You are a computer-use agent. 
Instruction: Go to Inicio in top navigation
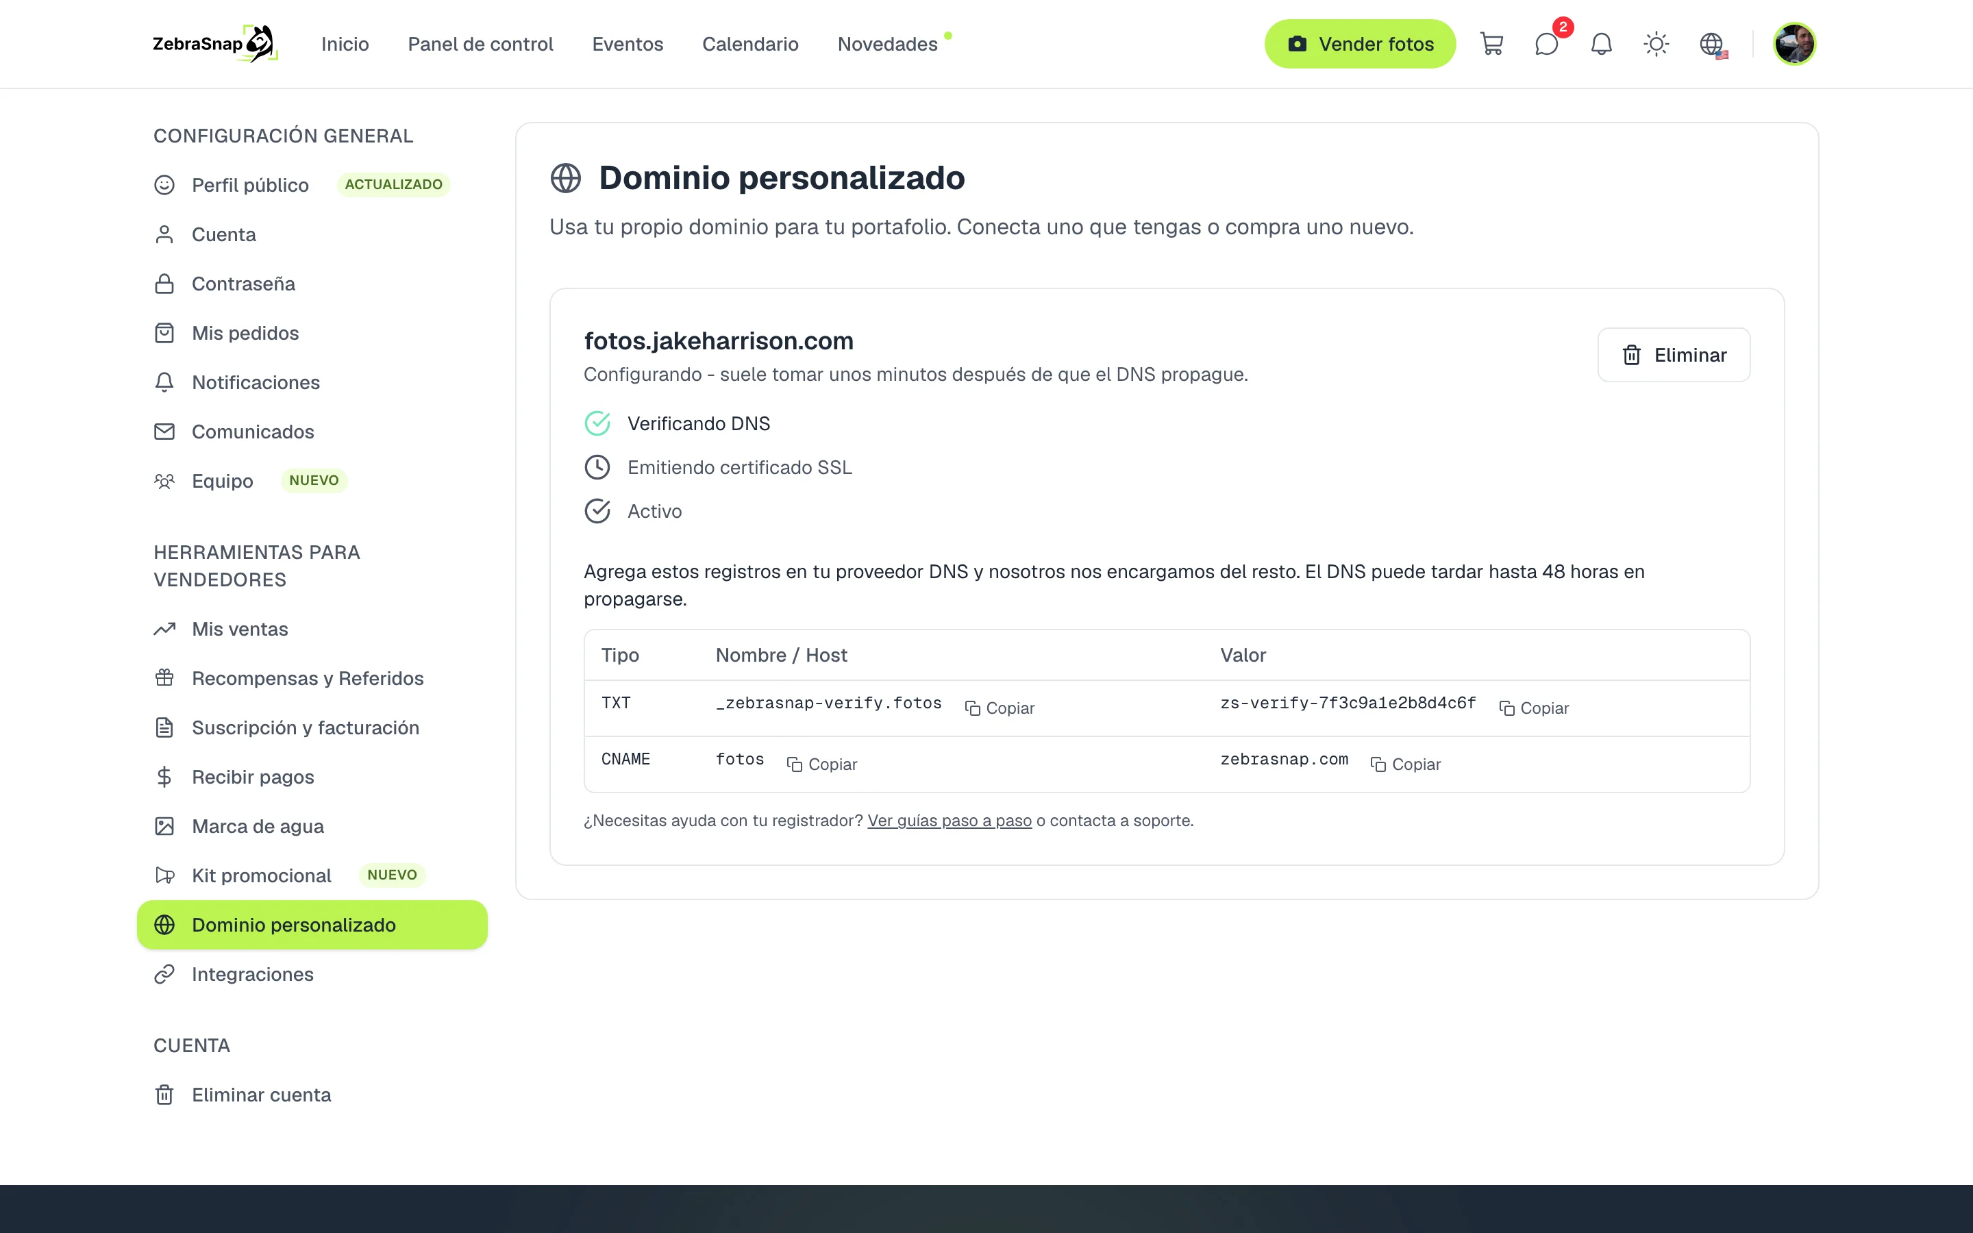(x=345, y=44)
